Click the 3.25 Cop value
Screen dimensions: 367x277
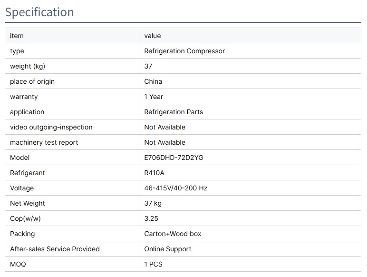pyautogui.click(x=151, y=218)
